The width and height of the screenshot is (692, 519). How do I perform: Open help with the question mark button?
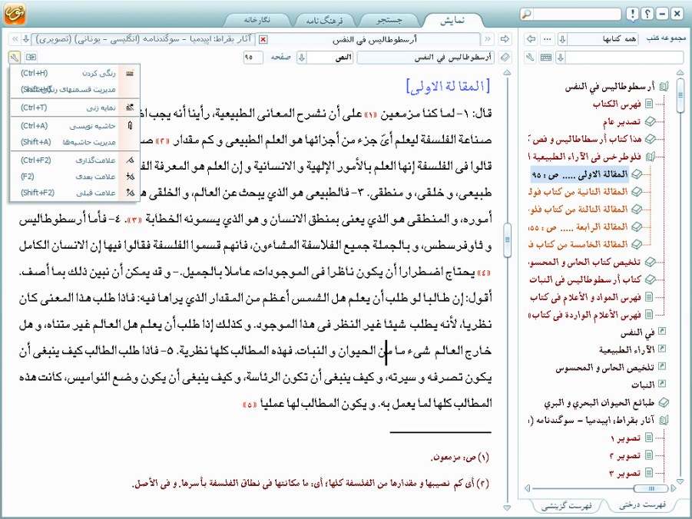point(647,14)
